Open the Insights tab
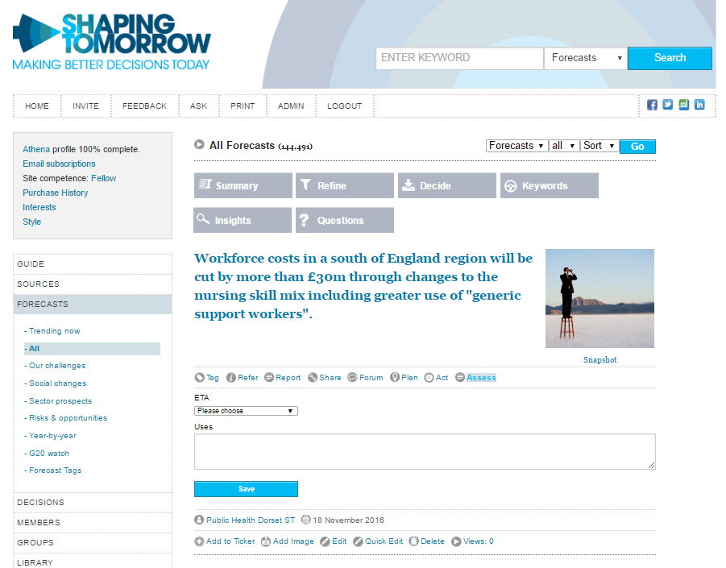 [x=243, y=220]
